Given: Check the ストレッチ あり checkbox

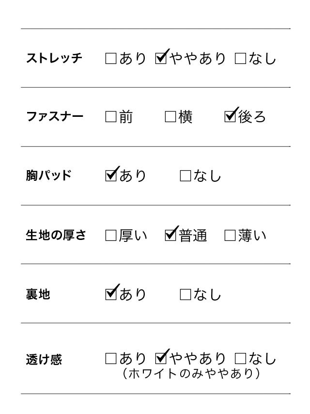Looking at the screenshot, I should pos(111,59).
